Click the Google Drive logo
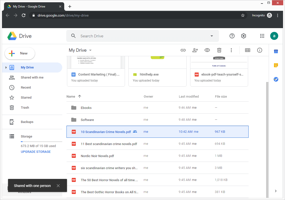The width and height of the screenshot is (285, 200). (x=19, y=36)
